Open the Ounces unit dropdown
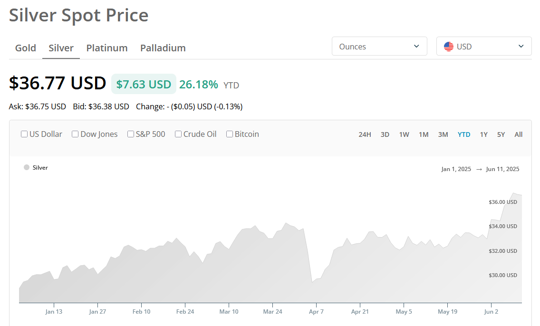The image size is (540, 326). (x=379, y=47)
